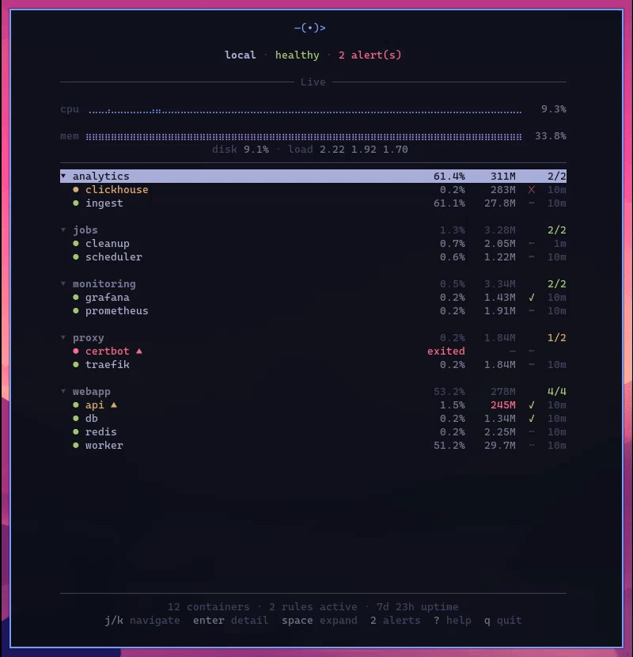Collapse the analytics group triangle
Image resolution: width=633 pixels, height=657 pixels.
(63, 176)
